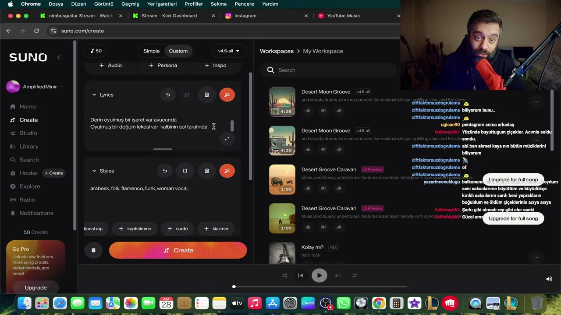Viewport: 561px width, 315px height.
Task: Play button in bottom player
Action: [x=319, y=275]
